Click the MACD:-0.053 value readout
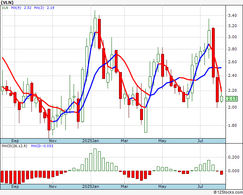243x195 pixels. pos(42,146)
